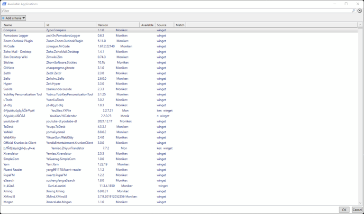Viewport: 364px width, 214px height.
Task: Click version 2021.12.17 cell
Action: 105,121
